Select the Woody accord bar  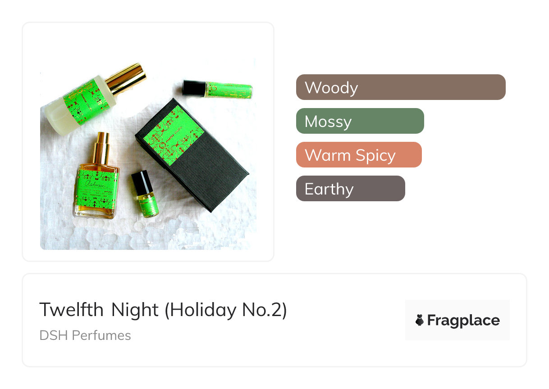point(400,87)
